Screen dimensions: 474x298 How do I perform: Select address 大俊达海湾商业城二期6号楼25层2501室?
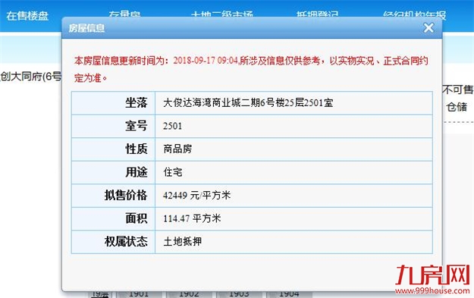tap(248, 103)
